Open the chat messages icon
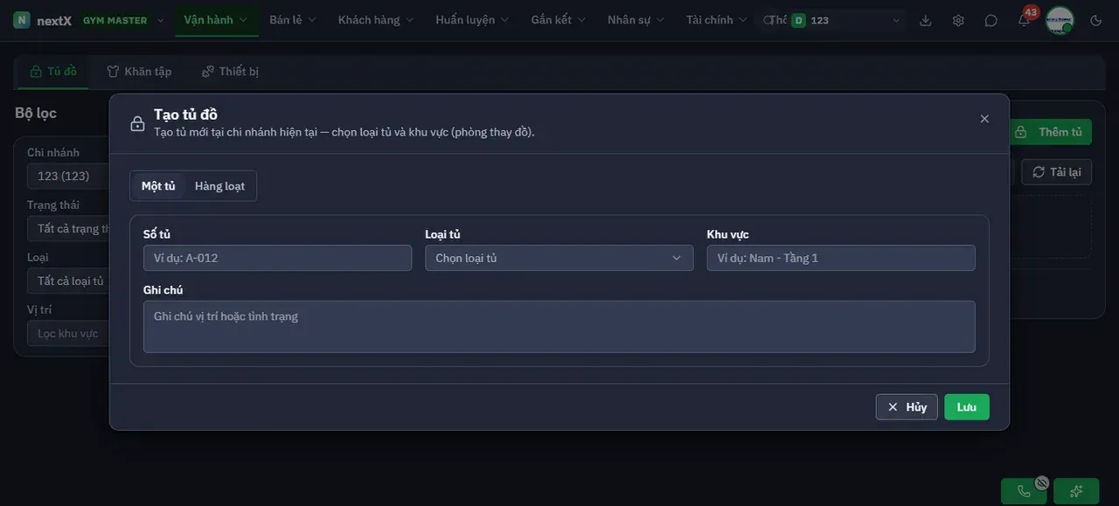The image size is (1119, 506). coord(990,20)
